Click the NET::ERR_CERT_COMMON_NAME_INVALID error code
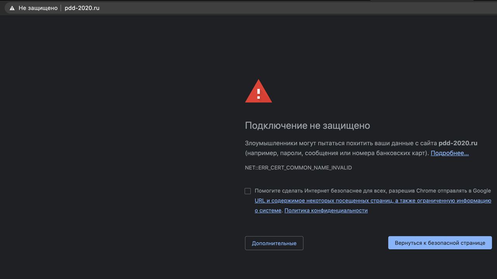 (298, 168)
